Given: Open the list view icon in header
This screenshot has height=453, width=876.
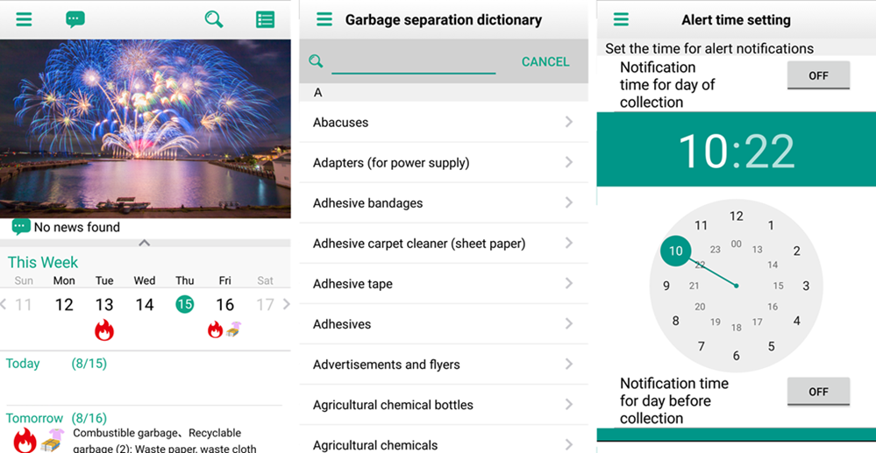Looking at the screenshot, I should [265, 19].
